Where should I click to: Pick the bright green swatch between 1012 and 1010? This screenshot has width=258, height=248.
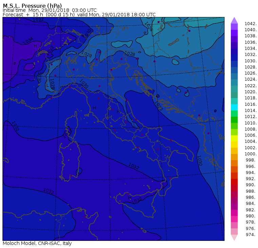click(234, 120)
